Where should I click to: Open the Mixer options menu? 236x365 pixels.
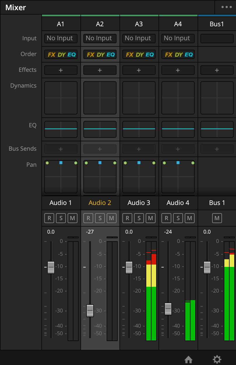[x=226, y=7]
